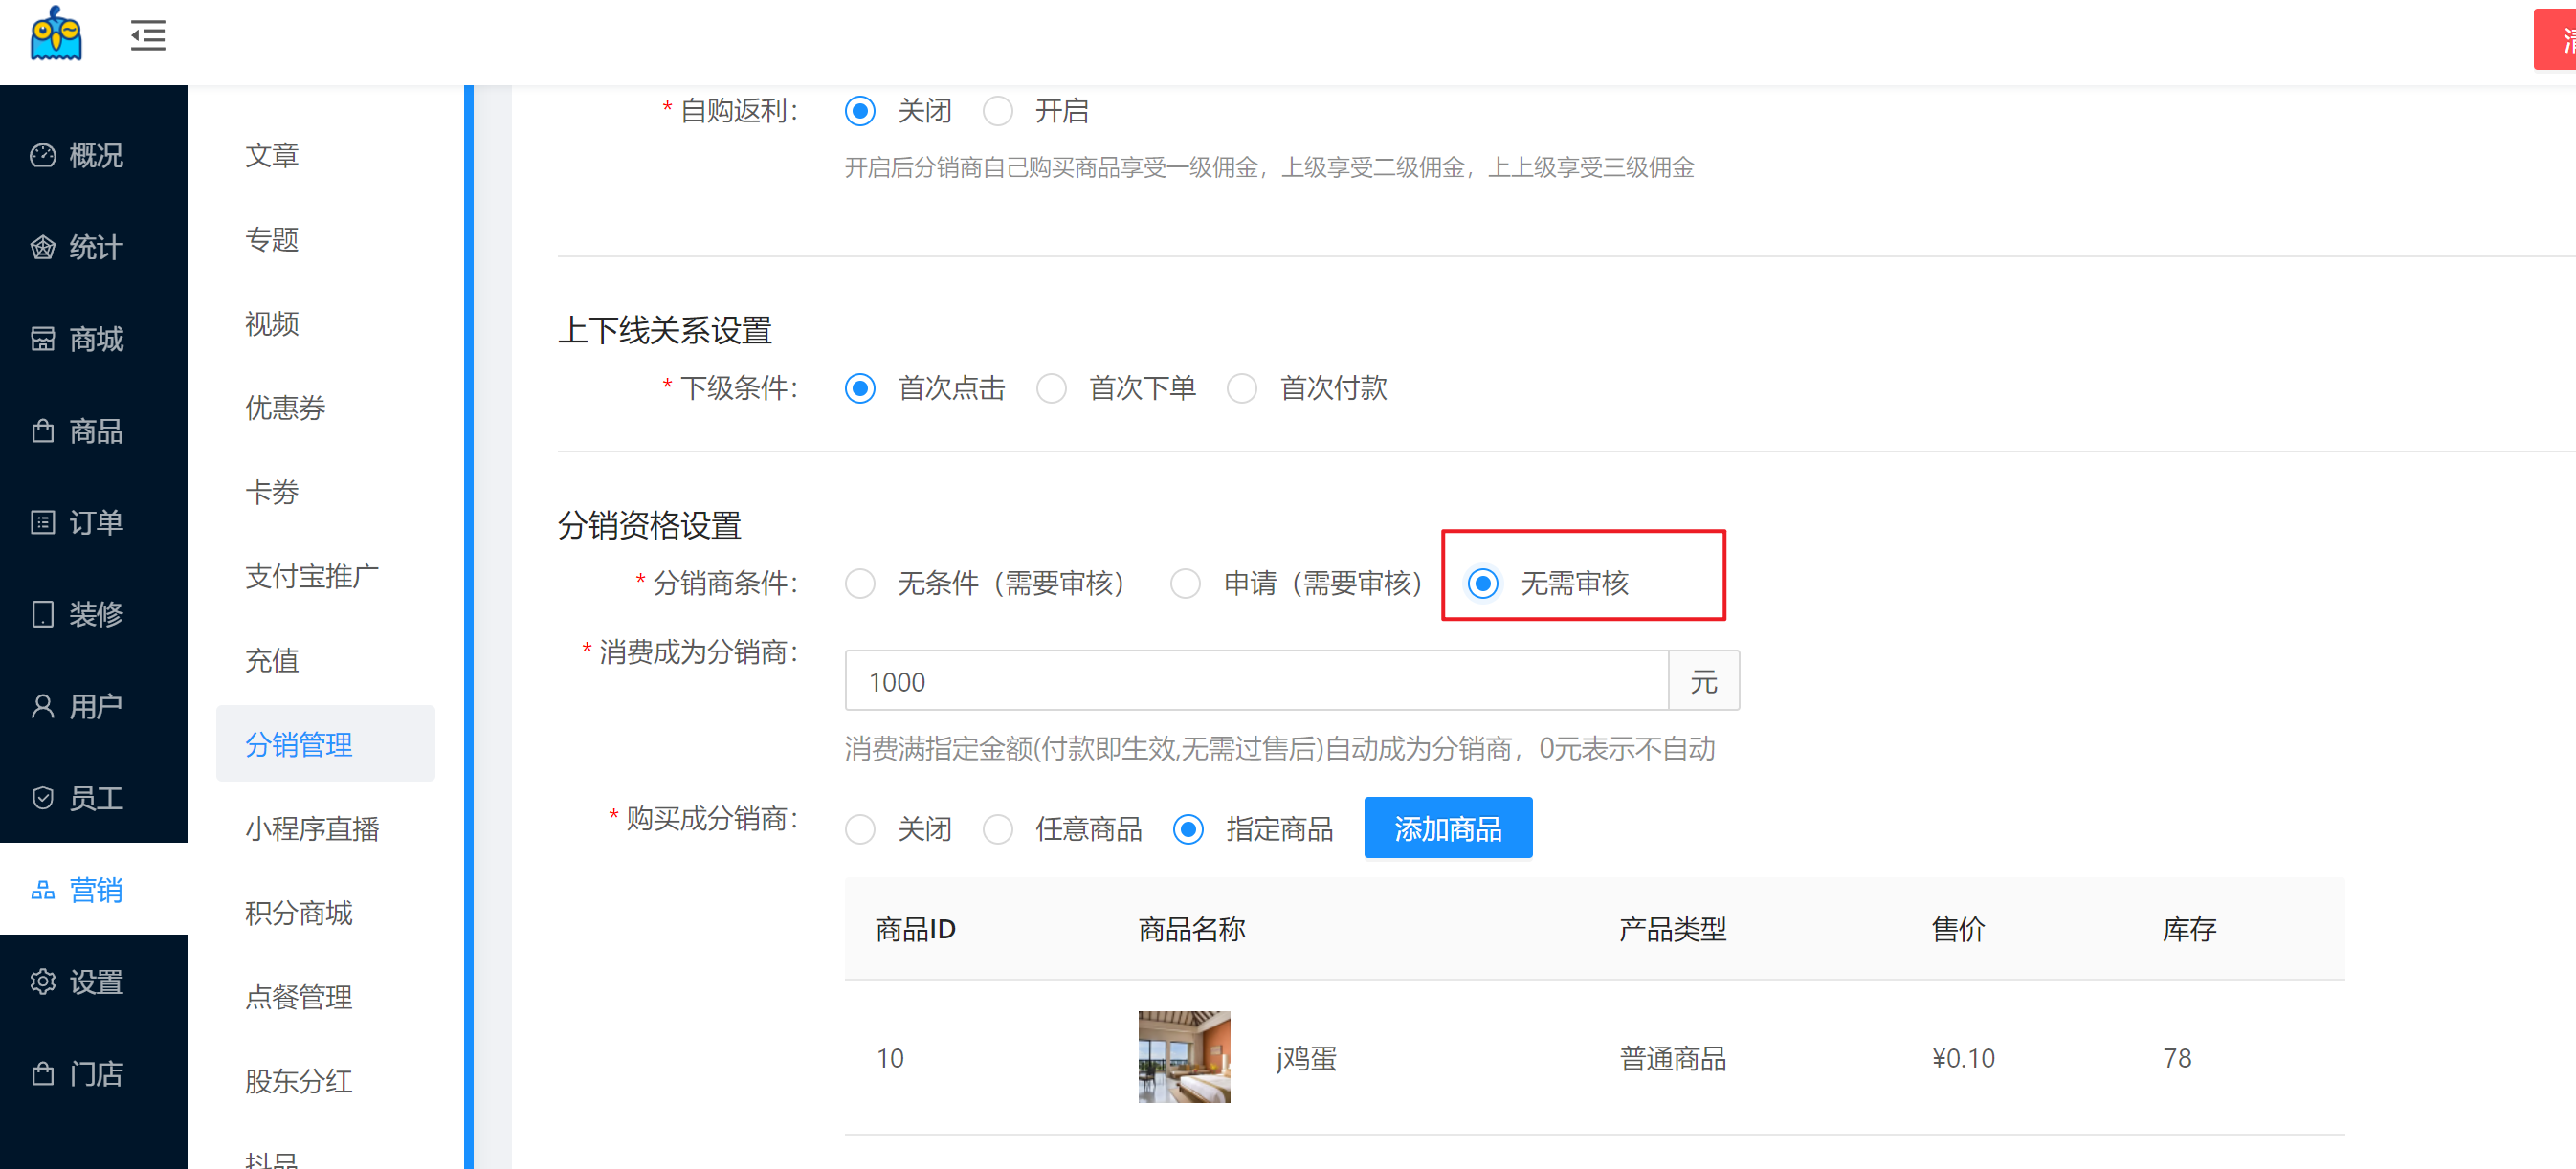Click 添加商品 button

coord(1447,828)
